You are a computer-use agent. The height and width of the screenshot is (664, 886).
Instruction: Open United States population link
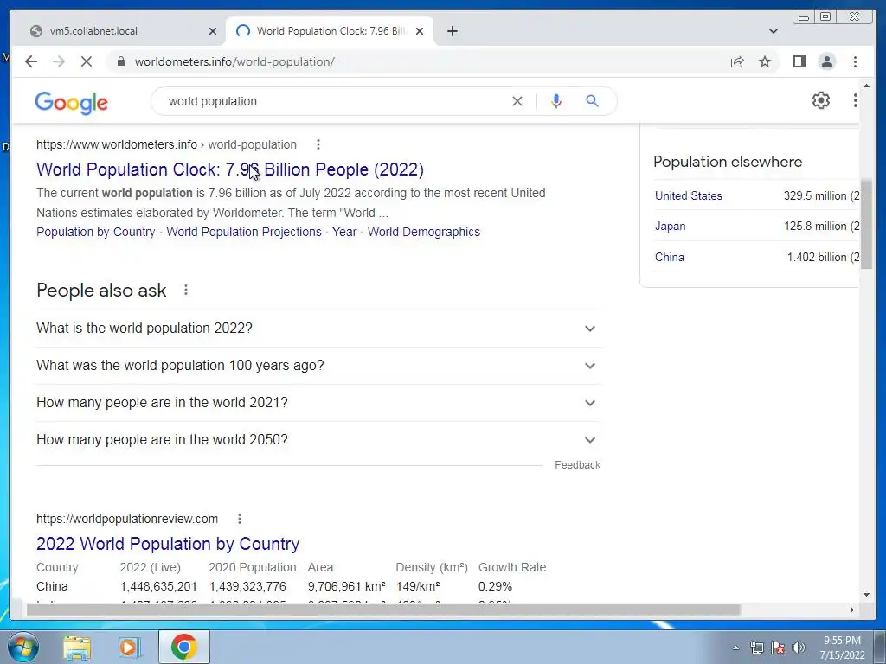point(688,195)
